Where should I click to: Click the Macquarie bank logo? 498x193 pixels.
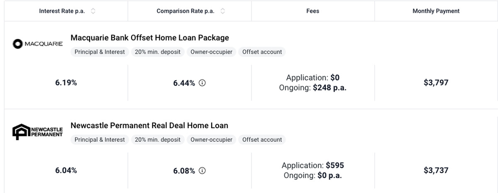38,44
